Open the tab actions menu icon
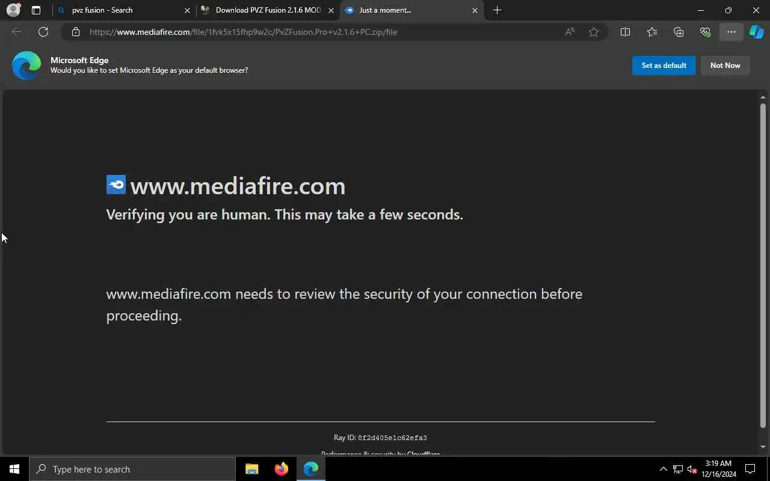 coord(36,10)
